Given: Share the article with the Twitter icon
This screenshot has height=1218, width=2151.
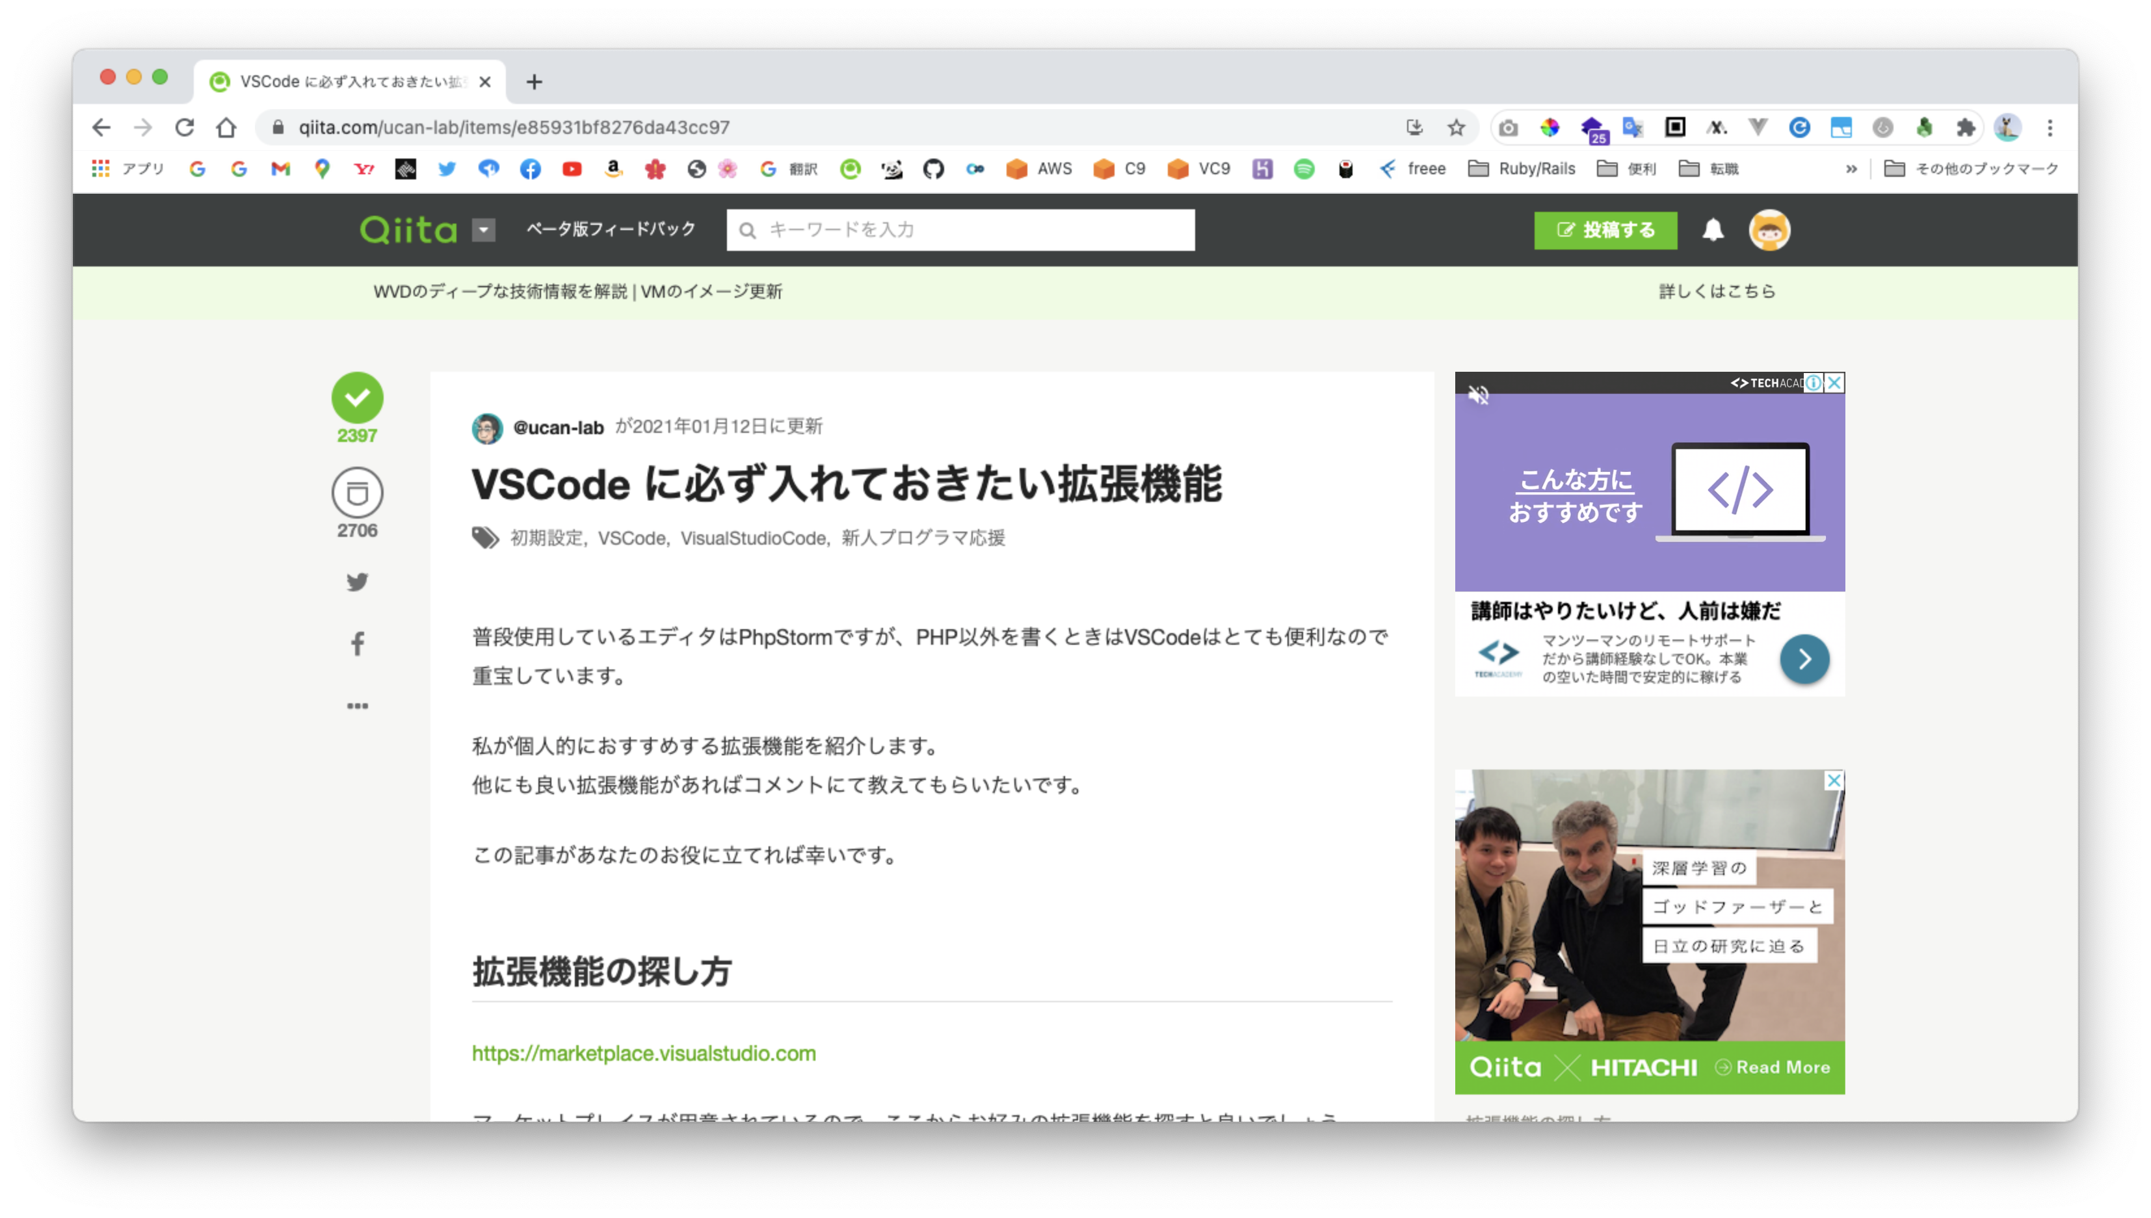Looking at the screenshot, I should [x=358, y=582].
